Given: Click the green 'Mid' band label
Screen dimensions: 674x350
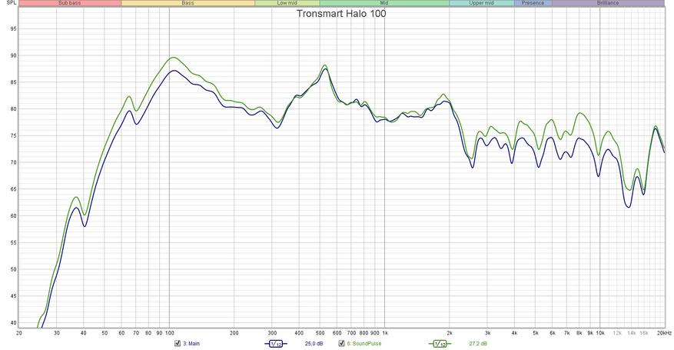Looking at the screenshot, I should 384,3.
